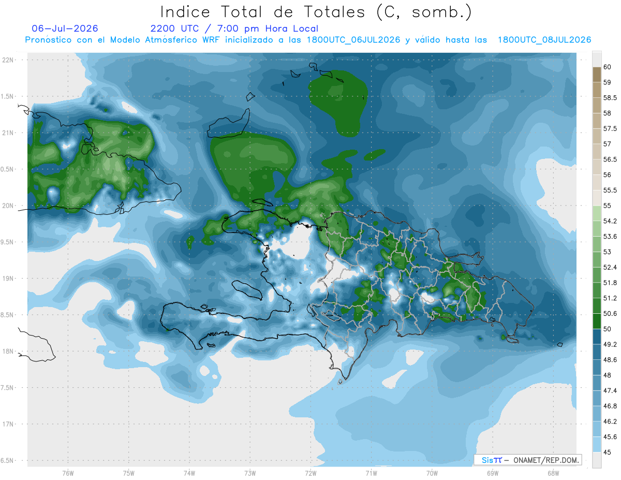Screen dimensions: 621x480
Task: Click the longitude label "73W"
Action: [250, 473]
